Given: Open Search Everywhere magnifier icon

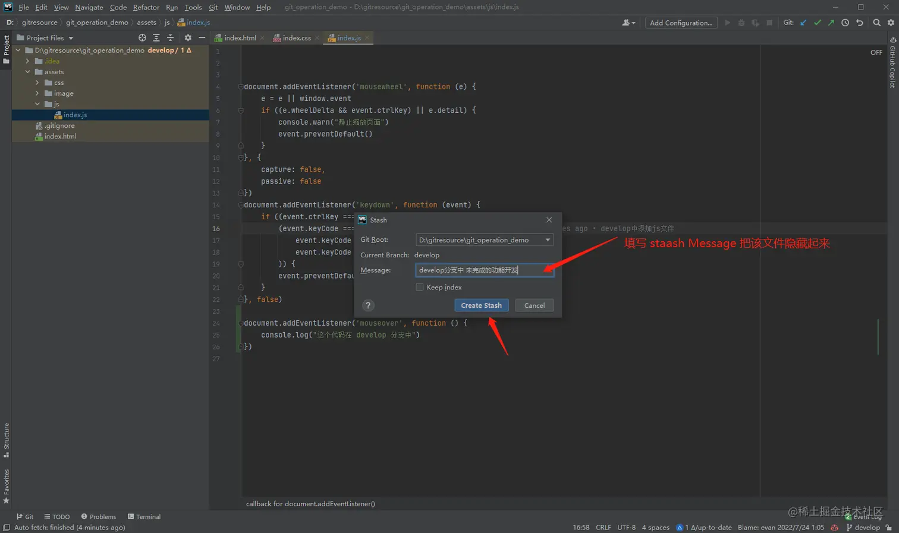Looking at the screenshot, I should point(876,23).
